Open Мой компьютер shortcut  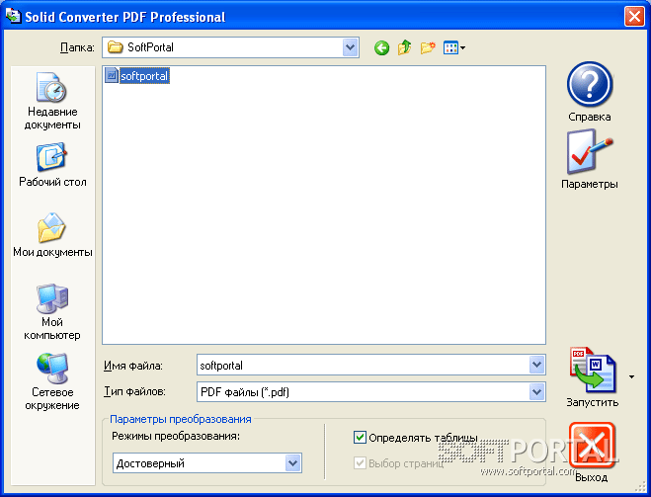[x=52, y=312]
